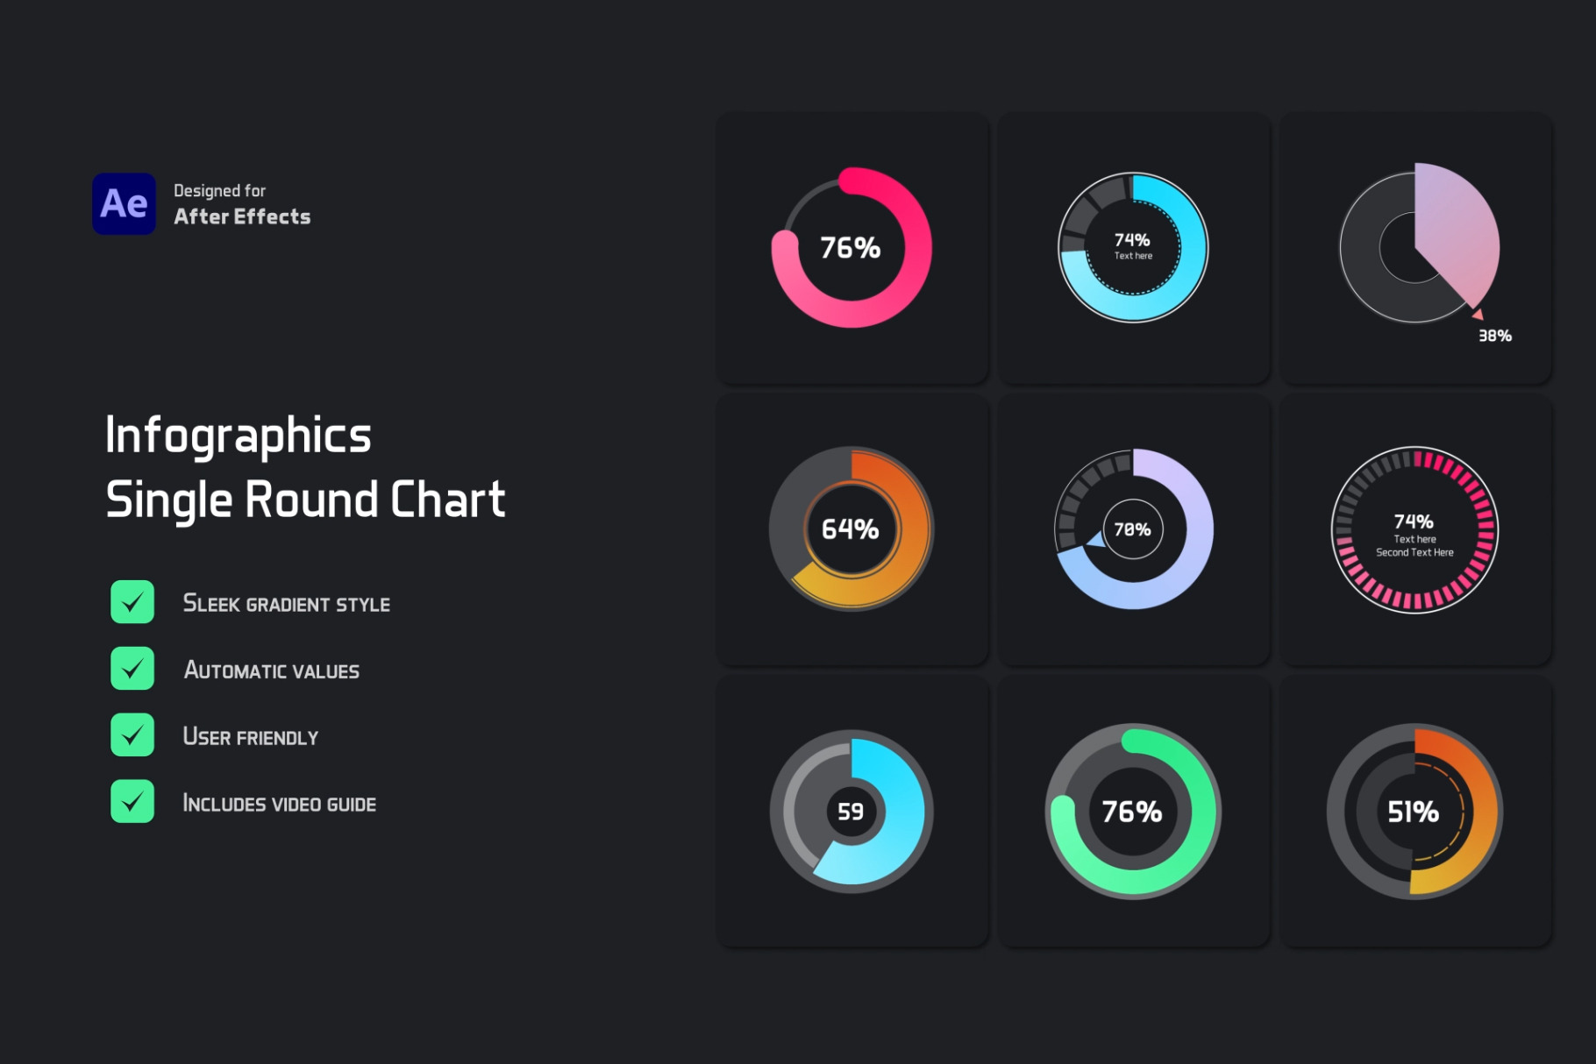
Task: Click the Sleek Gradient Style label text
Action: (286, 604)
